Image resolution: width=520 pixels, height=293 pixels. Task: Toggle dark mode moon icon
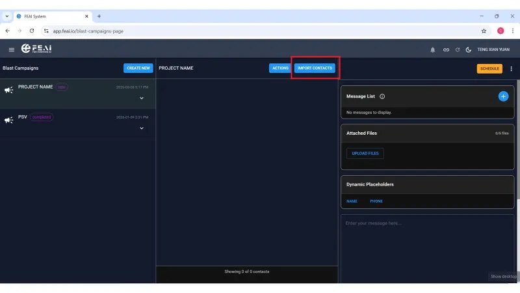pos(468,50)
